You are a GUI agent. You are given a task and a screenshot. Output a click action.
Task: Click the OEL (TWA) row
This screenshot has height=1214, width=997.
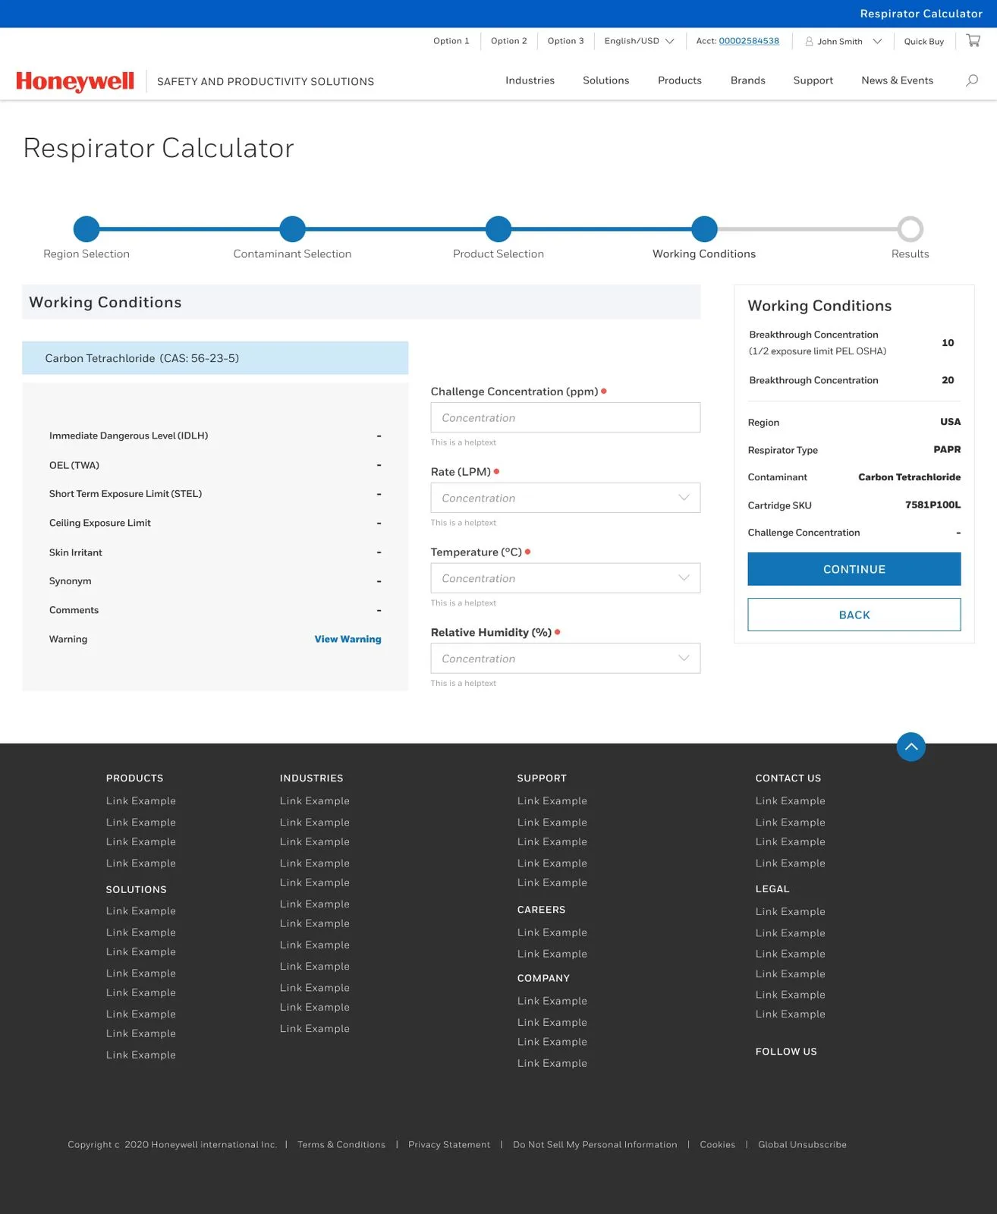[215, 465]
